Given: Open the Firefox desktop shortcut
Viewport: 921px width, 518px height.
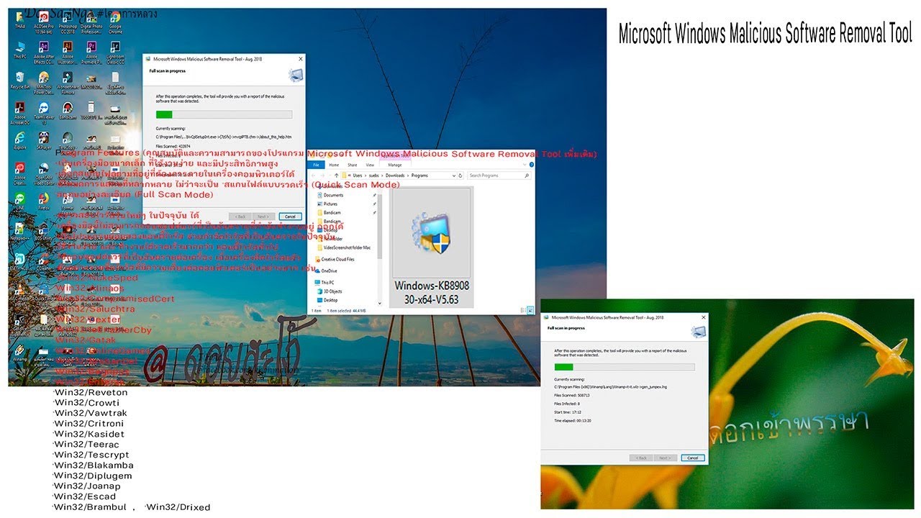Looking at the screenshot, I should 43,200.
